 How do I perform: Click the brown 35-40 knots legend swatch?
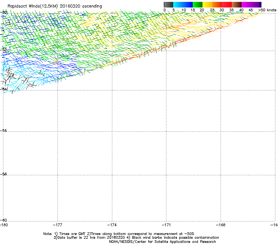[237, 5]
